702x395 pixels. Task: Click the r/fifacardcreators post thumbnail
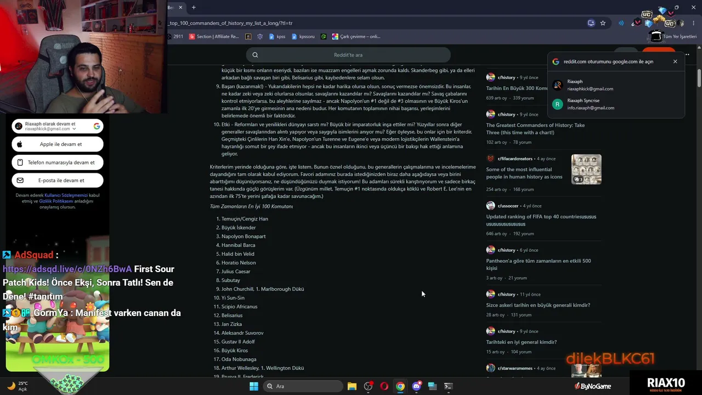(586, 169)
